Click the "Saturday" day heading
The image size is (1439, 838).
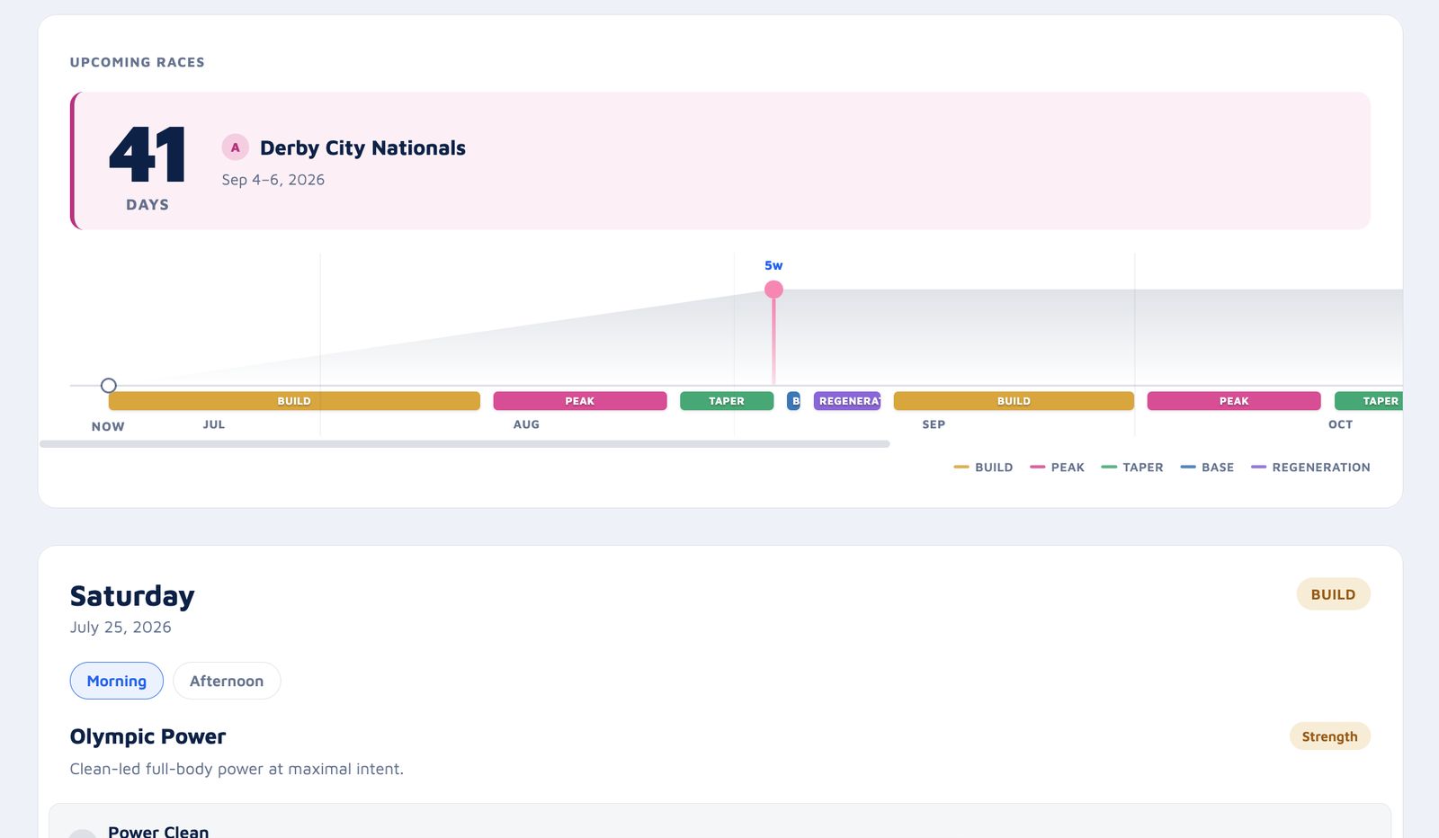coord(132,596)
